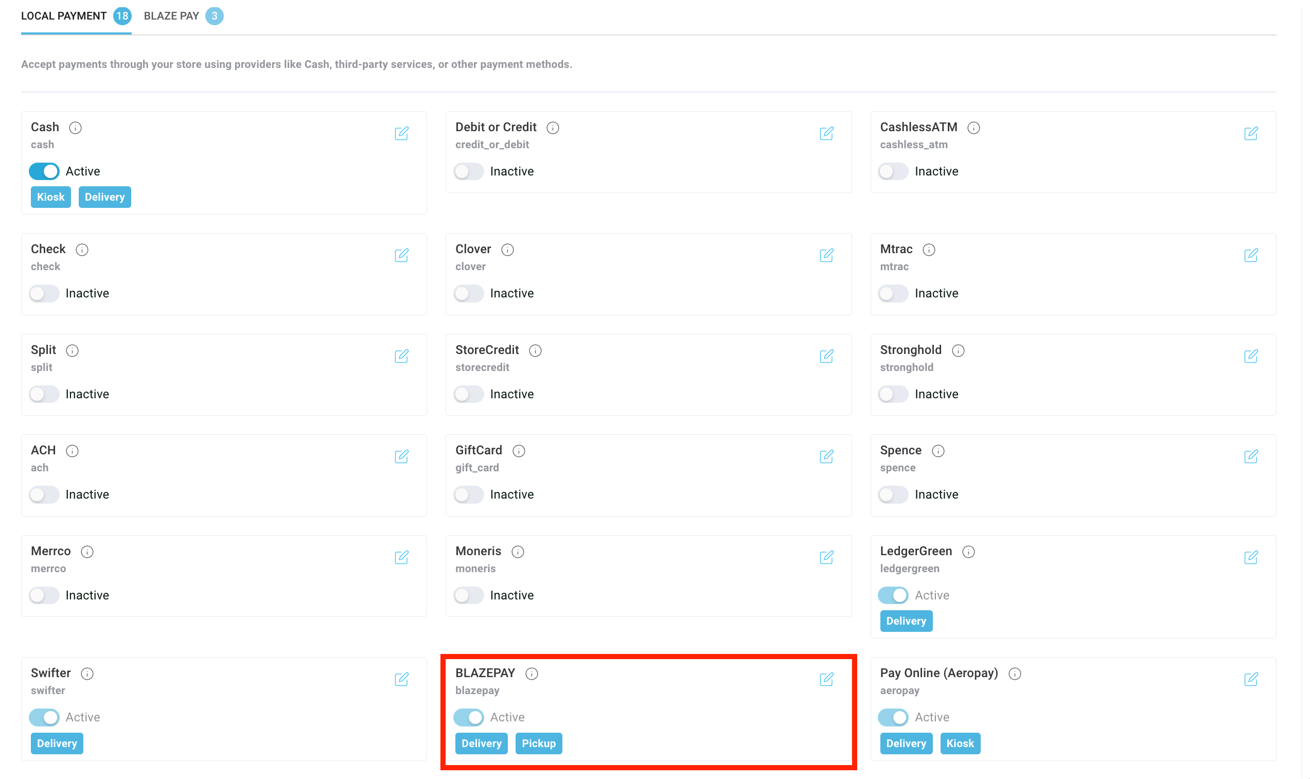The image size is (1310, 779).
Task: Click the Pickup tag under BLAZEPAY
Action: [x=539, y=743]
